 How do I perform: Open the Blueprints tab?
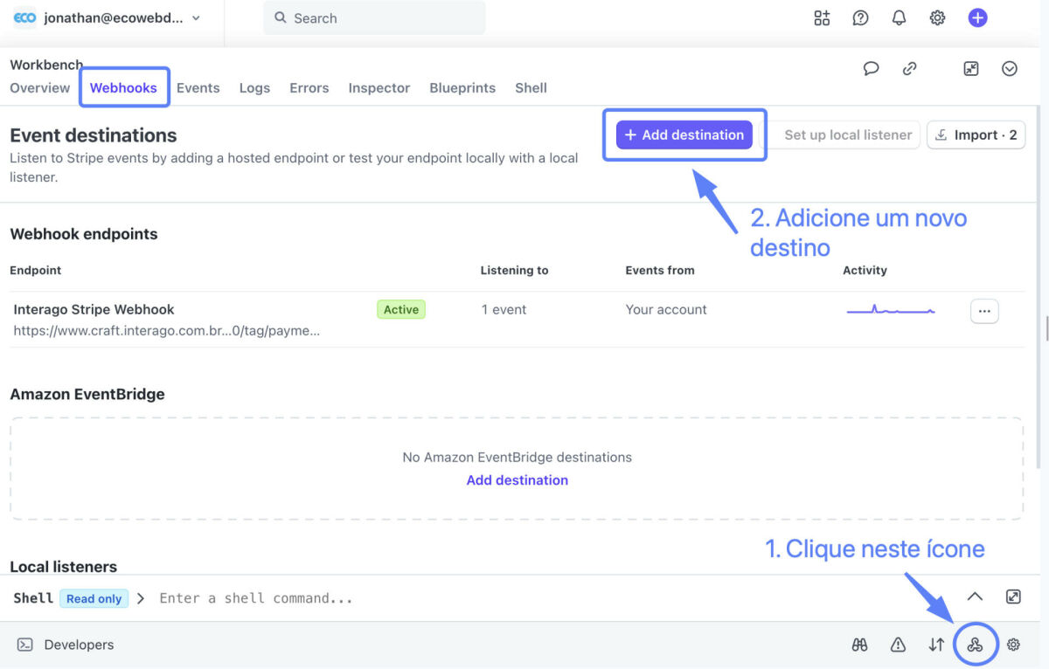[462, 87]
